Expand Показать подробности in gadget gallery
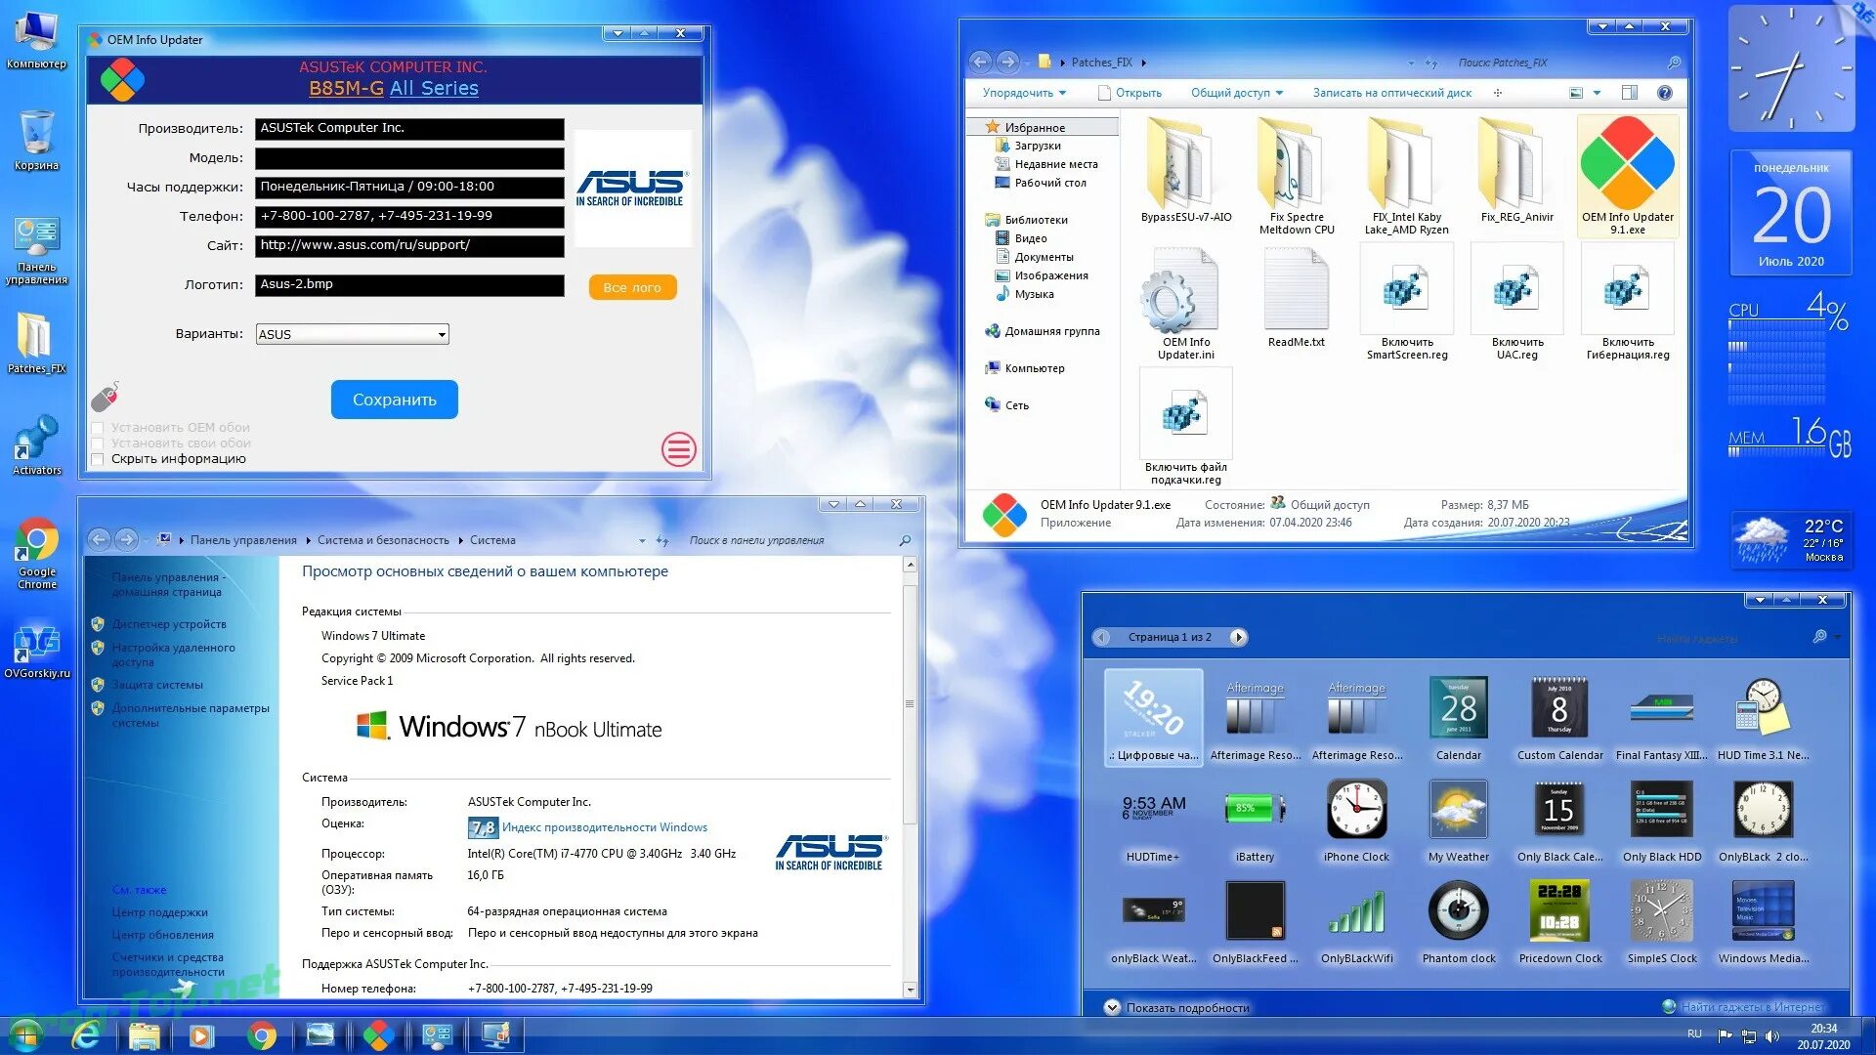Image resolution: width=1876 pixels, height=1055 pixels. [1177, 1007]
